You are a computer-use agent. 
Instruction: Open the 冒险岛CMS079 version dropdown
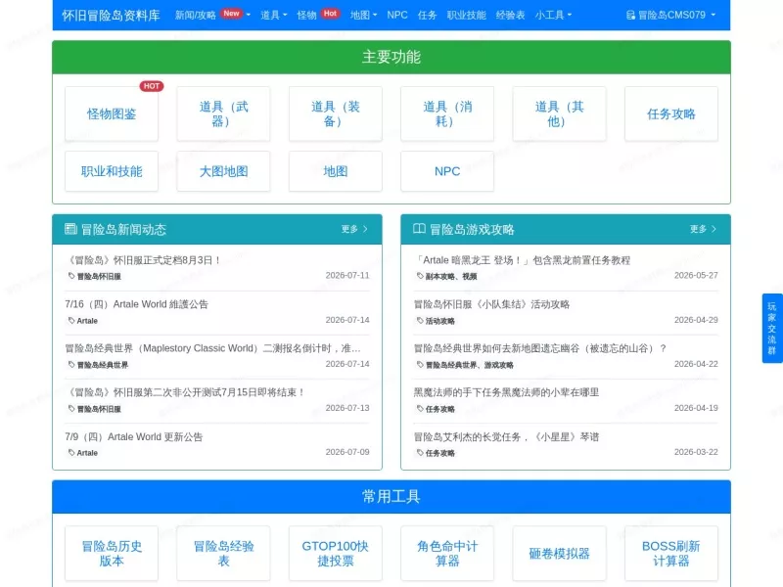671,15
